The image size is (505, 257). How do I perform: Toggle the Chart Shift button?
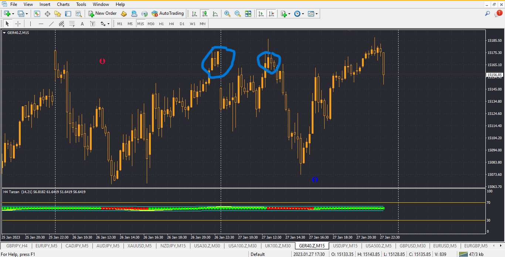271,14
